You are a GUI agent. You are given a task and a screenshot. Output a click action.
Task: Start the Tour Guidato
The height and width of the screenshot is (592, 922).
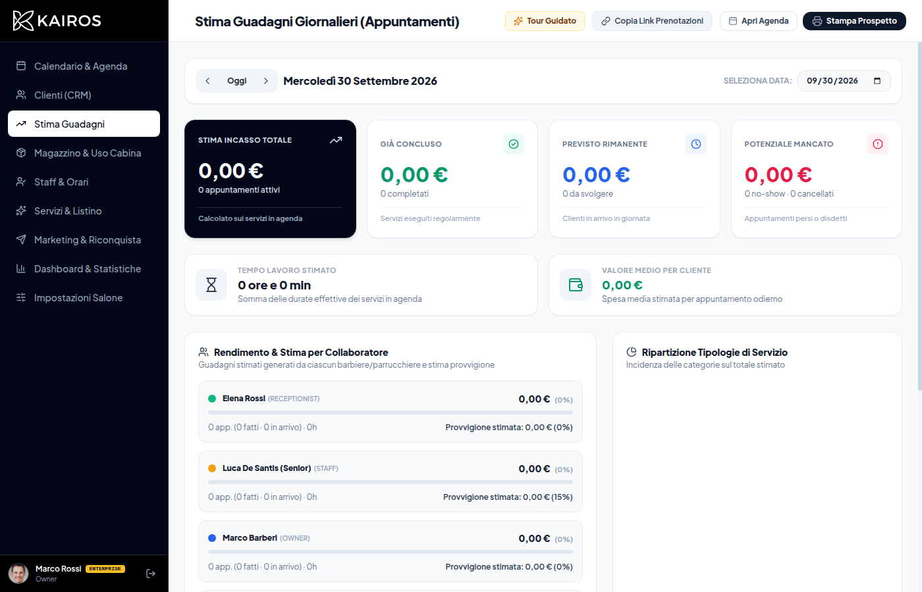pyautogui.click(x=545, y=21)
